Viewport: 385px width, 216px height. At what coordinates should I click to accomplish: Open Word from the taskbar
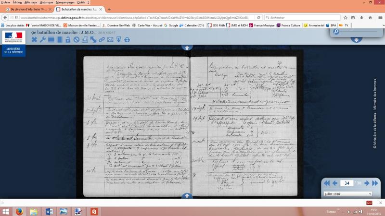point(49,211)
